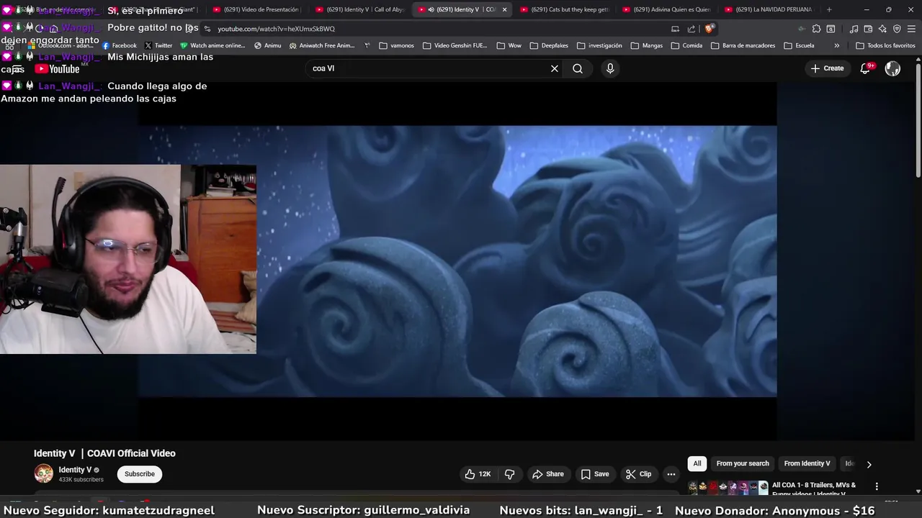Open the browser hamburger main menu

(x=911, y=29)
